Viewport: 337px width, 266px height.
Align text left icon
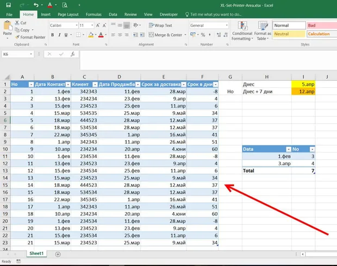[113, 35]
